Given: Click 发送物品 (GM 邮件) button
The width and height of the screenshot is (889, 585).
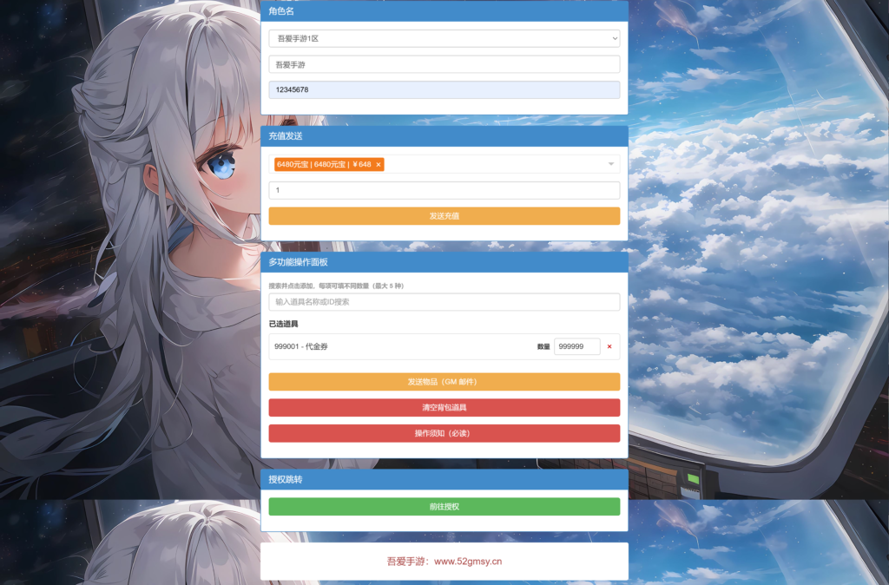Looking at the screenshot, I should tap(444, 382).
